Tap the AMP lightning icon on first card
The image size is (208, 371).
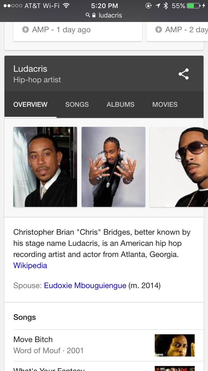pos(26,30)
